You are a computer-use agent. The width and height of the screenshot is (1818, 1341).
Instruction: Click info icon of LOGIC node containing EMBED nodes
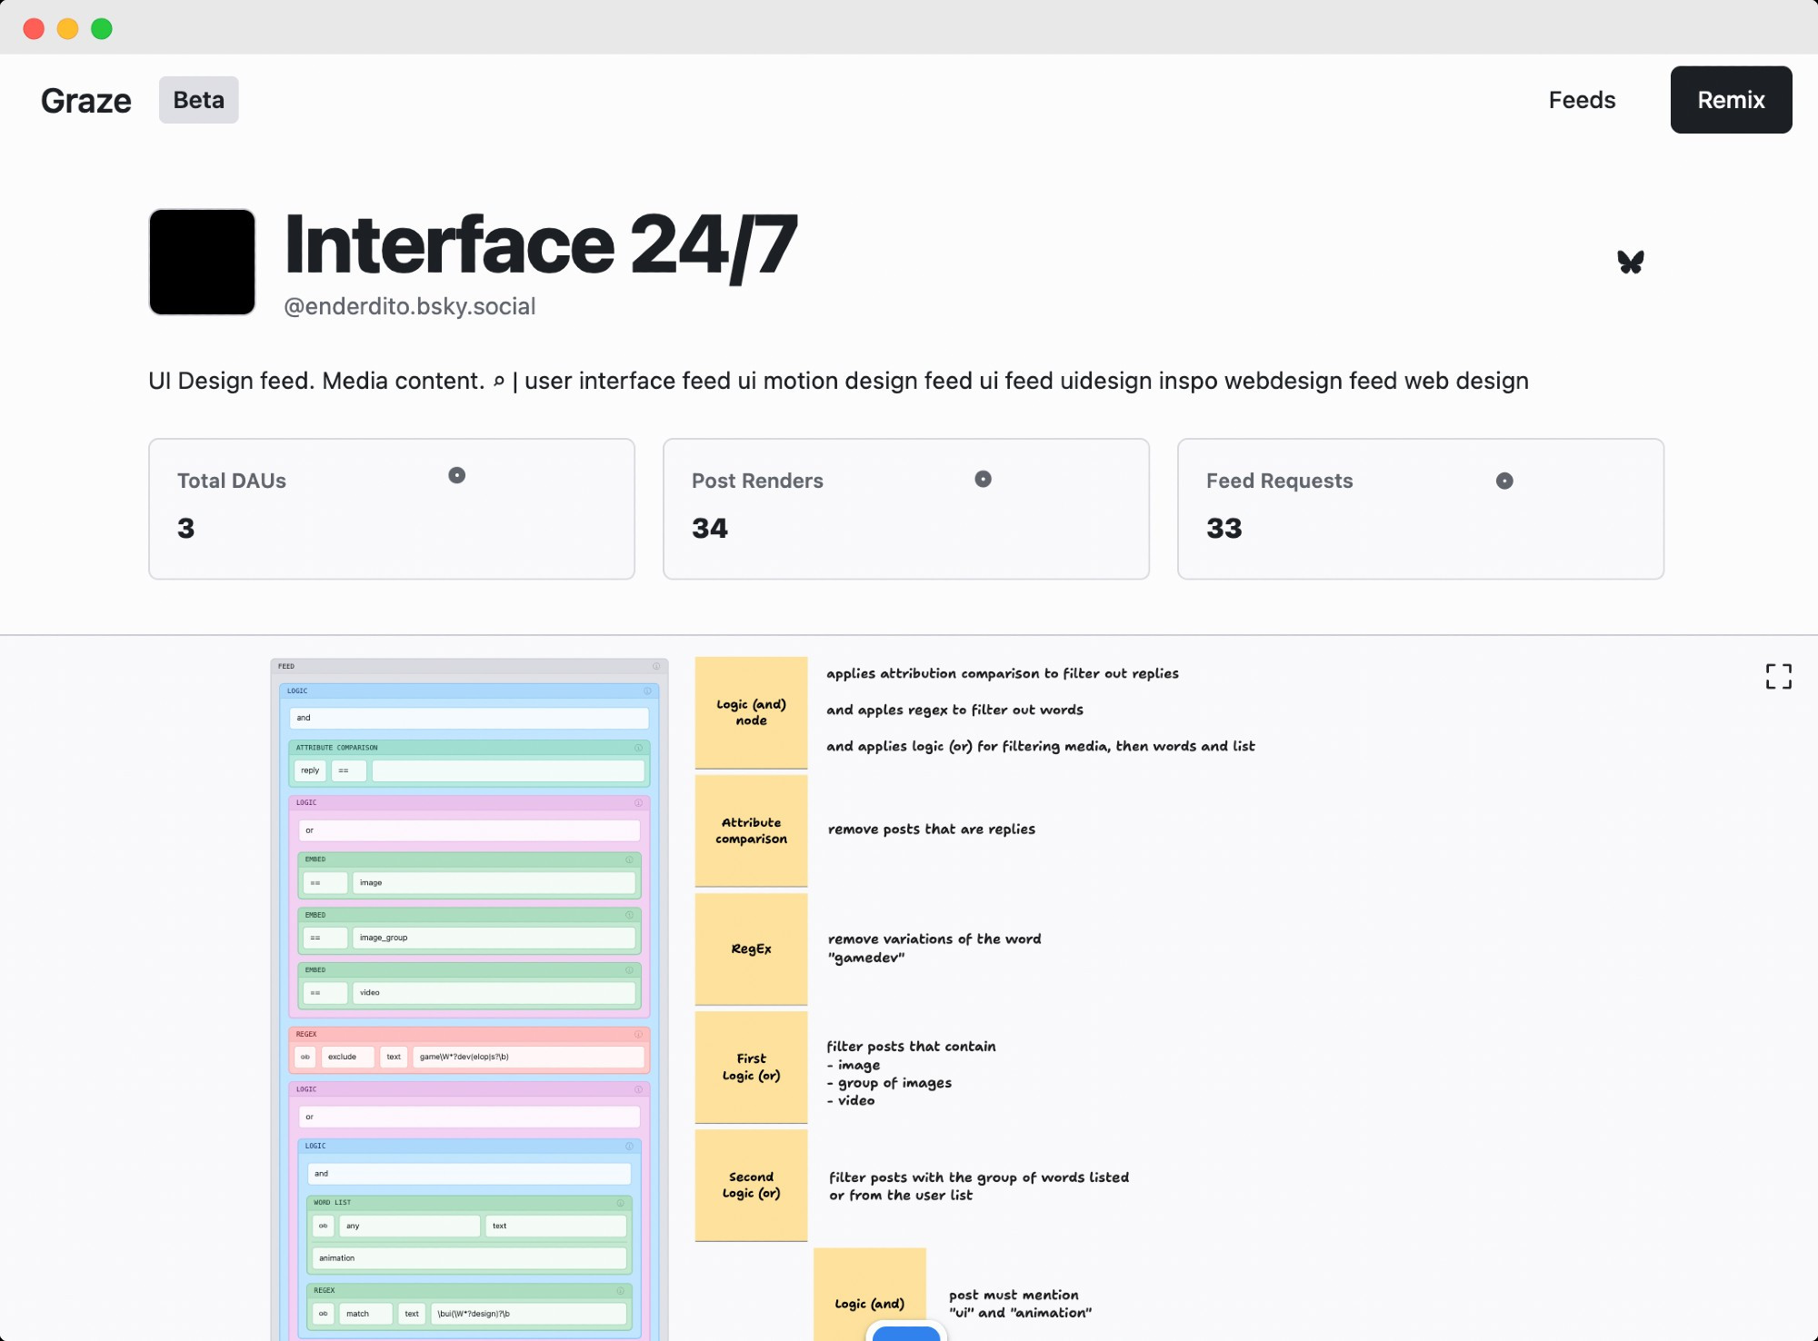(638, 803)
